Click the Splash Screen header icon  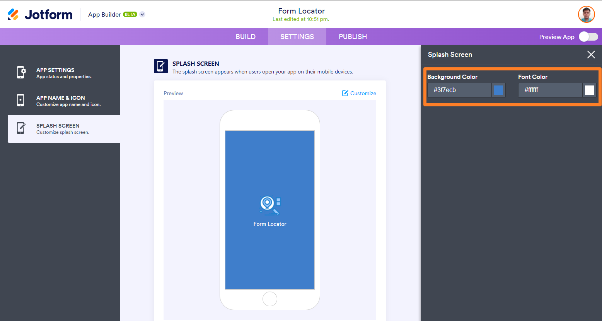160,66
